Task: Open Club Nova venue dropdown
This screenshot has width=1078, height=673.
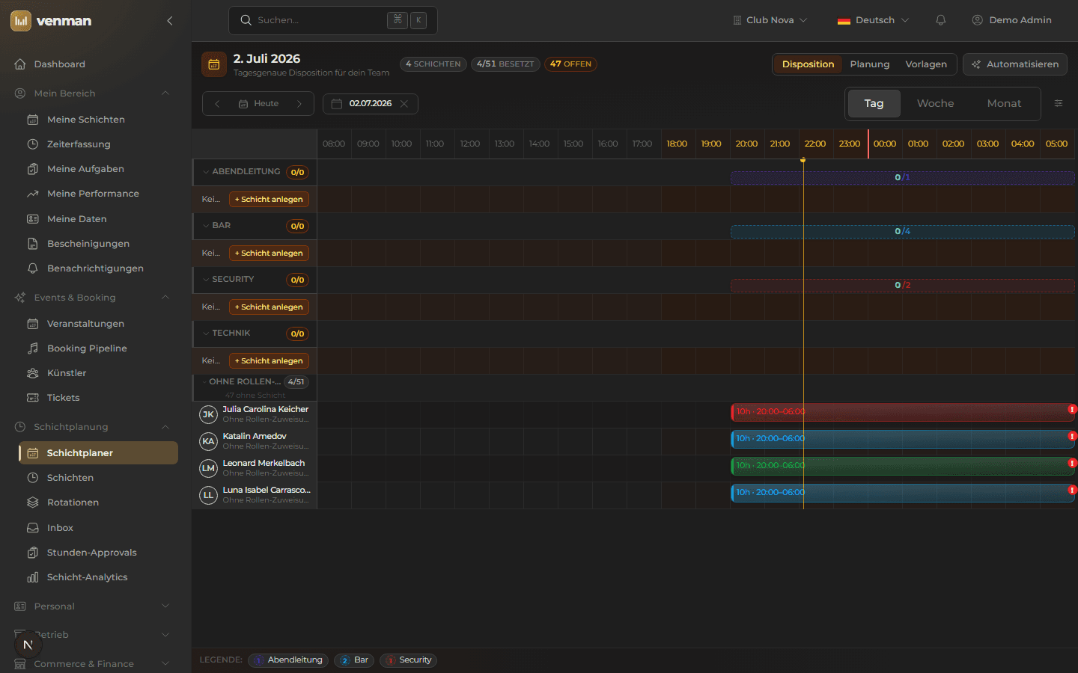Action: tap(770, 20)
